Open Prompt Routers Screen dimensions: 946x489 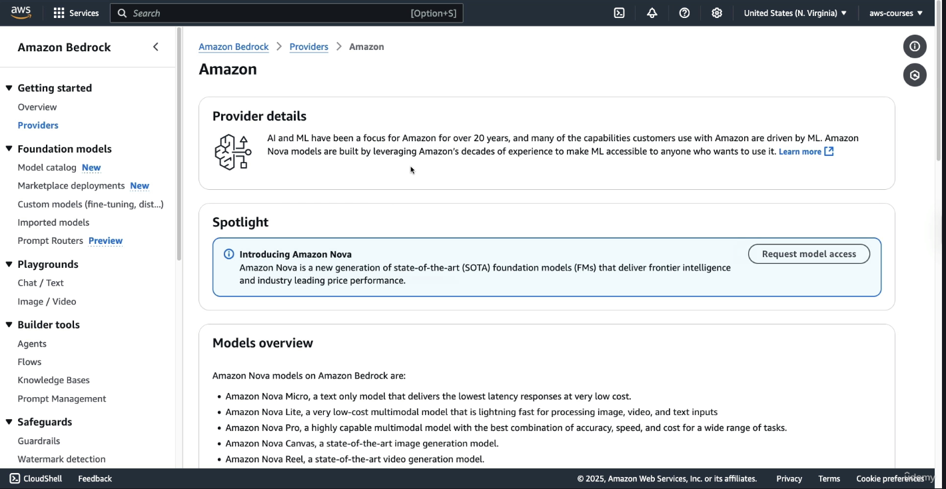50,241
